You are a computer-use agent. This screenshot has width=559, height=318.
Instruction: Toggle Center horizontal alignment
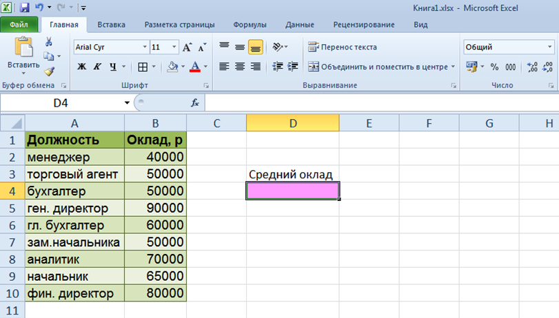click(240, 67)
